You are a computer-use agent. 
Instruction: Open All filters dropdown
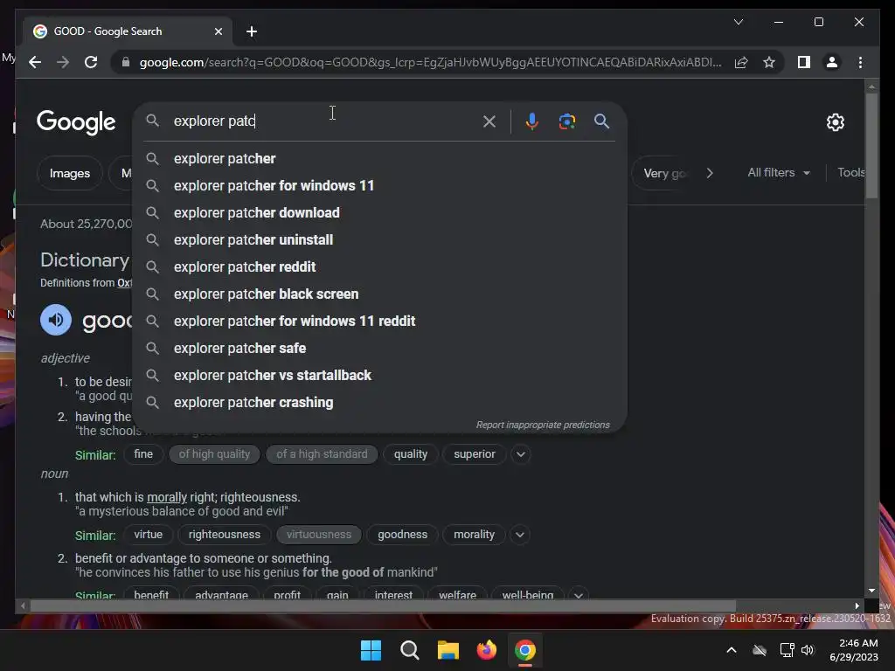tap(779, 172)
